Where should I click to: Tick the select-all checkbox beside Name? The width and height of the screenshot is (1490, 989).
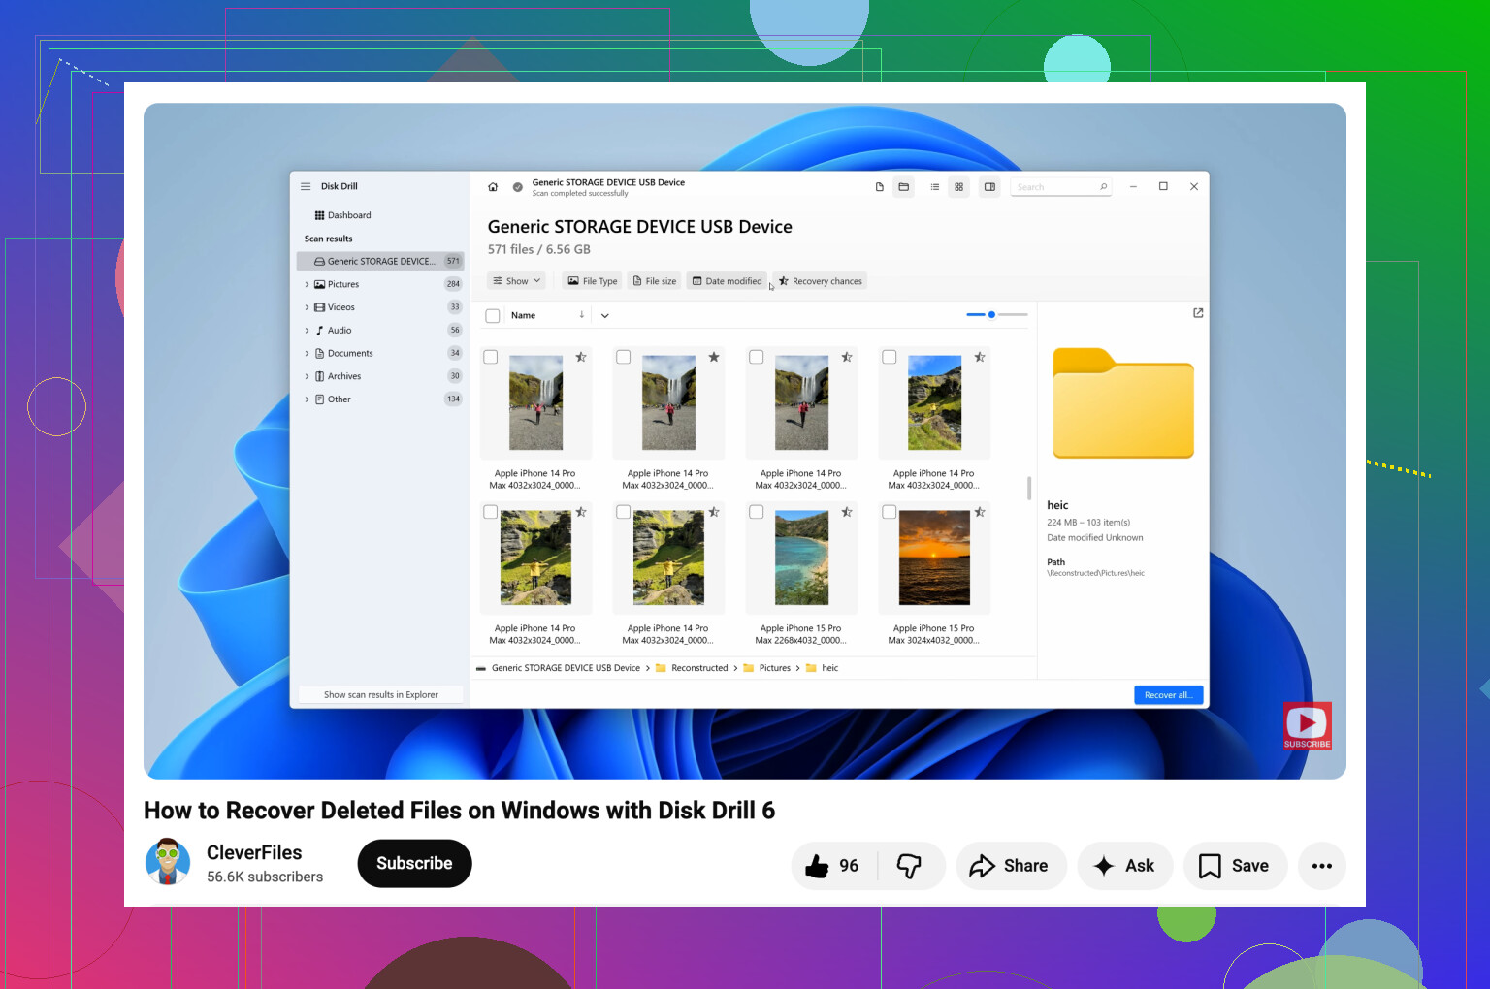(x=493, y=316)
